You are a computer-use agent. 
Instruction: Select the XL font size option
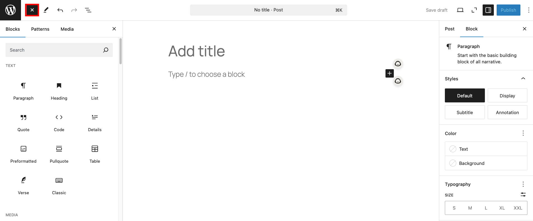502,208
